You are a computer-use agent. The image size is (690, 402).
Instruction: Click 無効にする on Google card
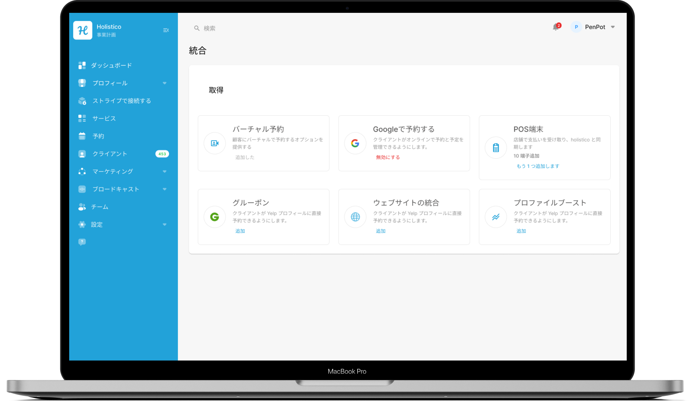coord(388,157)
